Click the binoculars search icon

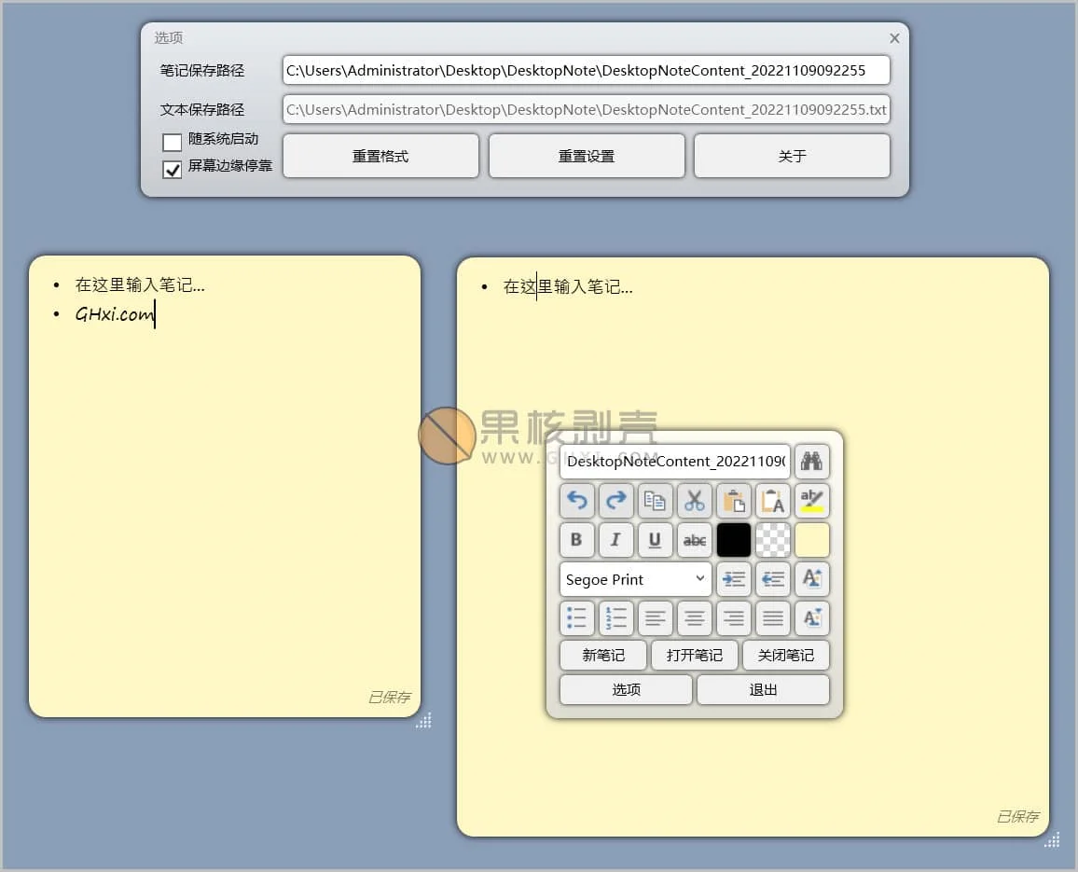pyautogui.click(x=811, y=462)
